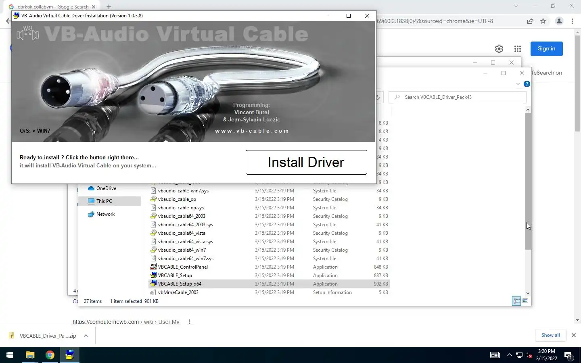Screen dimensions: 581x363
Task: Click the Chrome back arrow
Action: [x=8, y=21]
